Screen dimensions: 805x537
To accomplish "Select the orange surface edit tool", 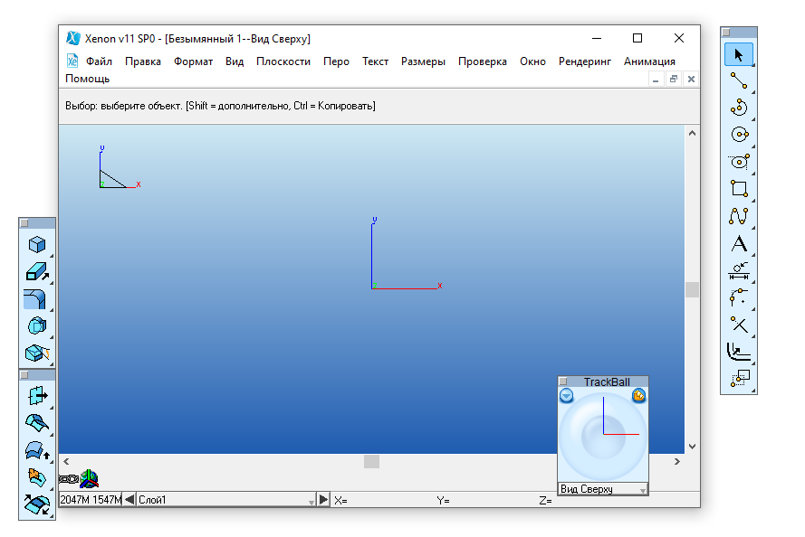I will [37, 477].
